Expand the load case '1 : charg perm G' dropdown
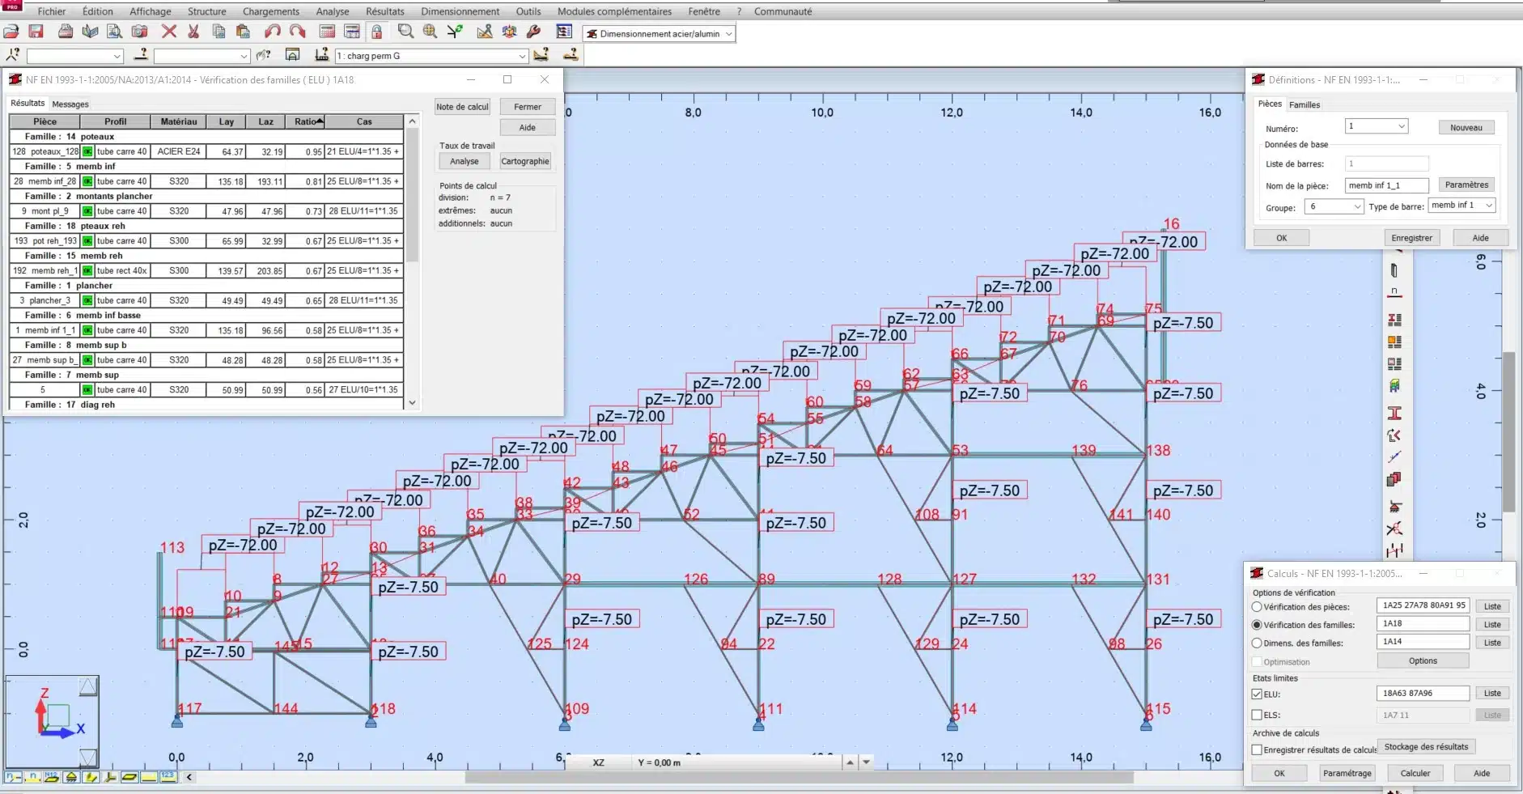The width and height of the screenshot is (1523, 794). [x=522, y=56]
